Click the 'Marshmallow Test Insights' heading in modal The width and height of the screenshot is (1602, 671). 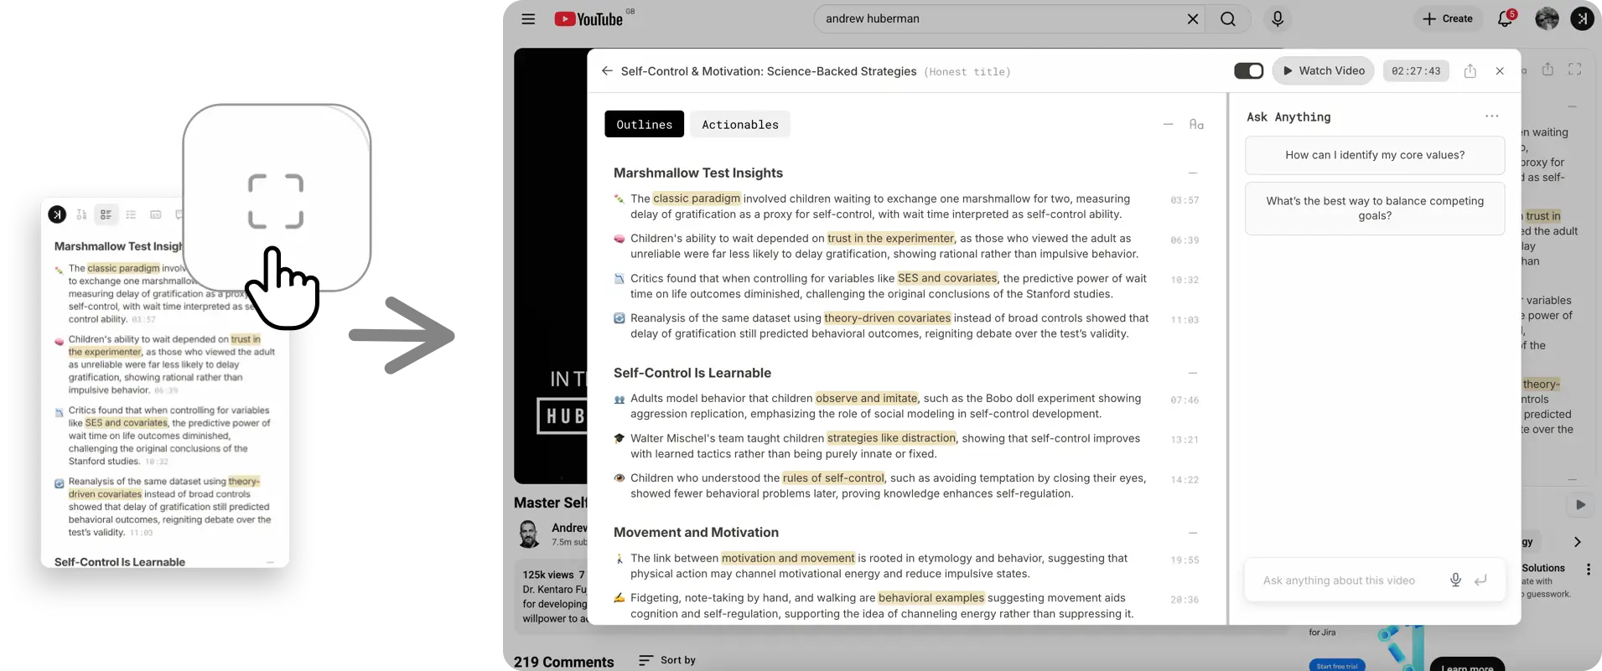[698, 173]
